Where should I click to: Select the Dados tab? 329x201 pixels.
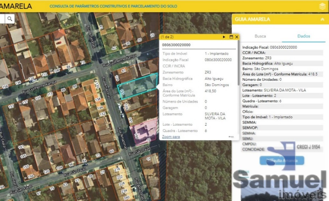tap(304, 36)
